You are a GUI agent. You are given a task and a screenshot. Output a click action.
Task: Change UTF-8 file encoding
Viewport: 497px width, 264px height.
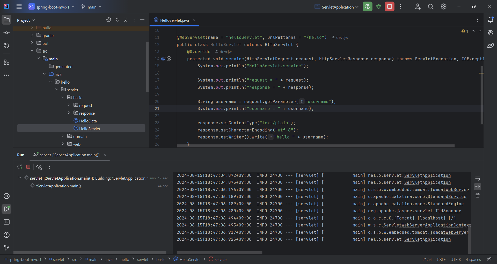456,259
